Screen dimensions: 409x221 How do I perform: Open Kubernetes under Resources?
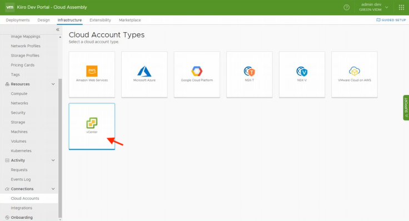click(21, 151)
